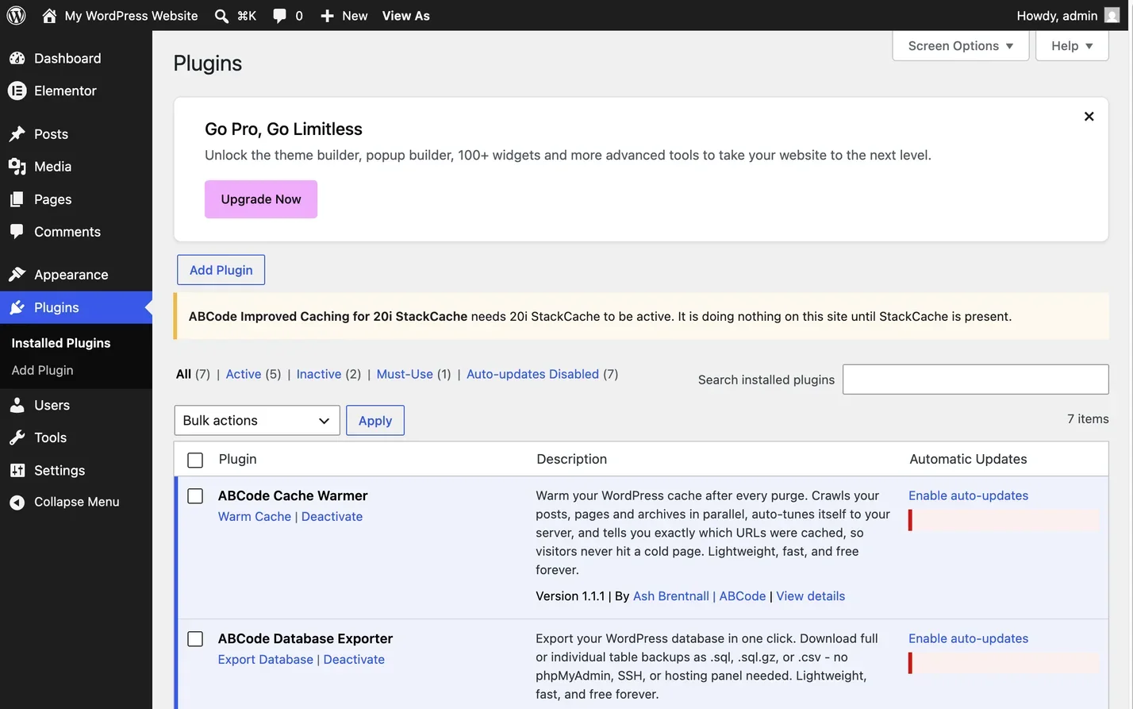Filter plugins by Inactive
Viewport: 1133px width, 709px height.
pos(319,374)
